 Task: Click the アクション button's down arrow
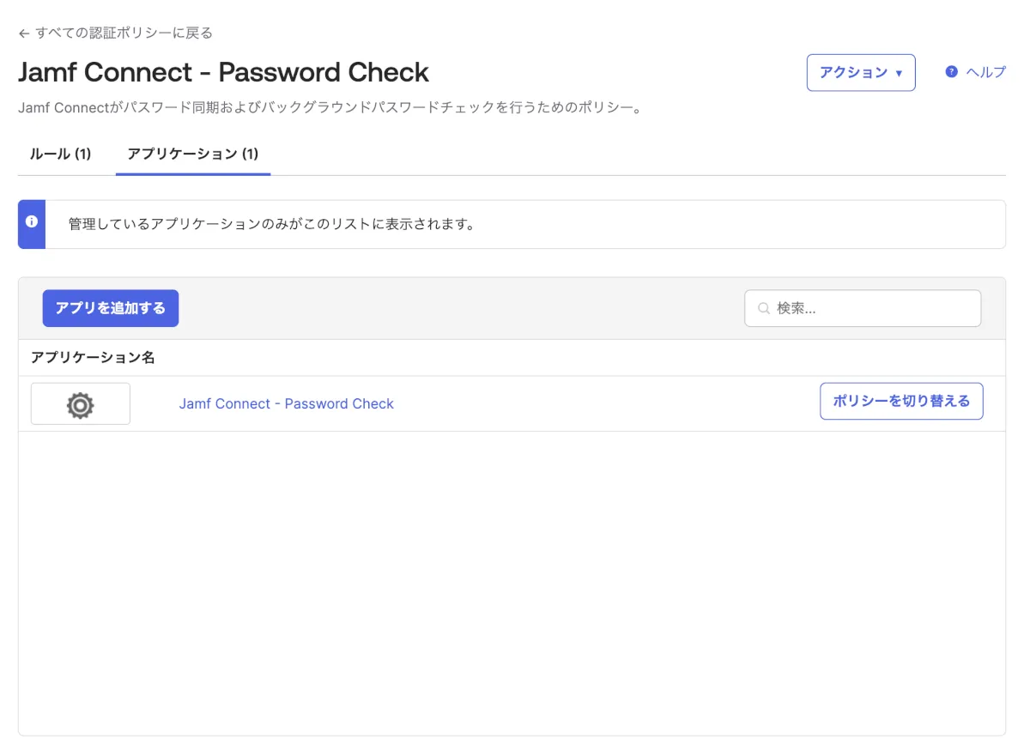pos(899,73)
